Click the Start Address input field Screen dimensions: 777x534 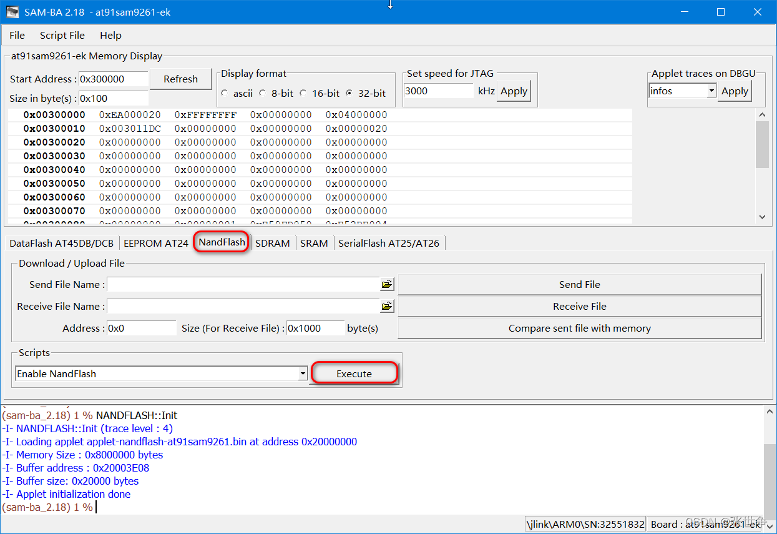113,79
